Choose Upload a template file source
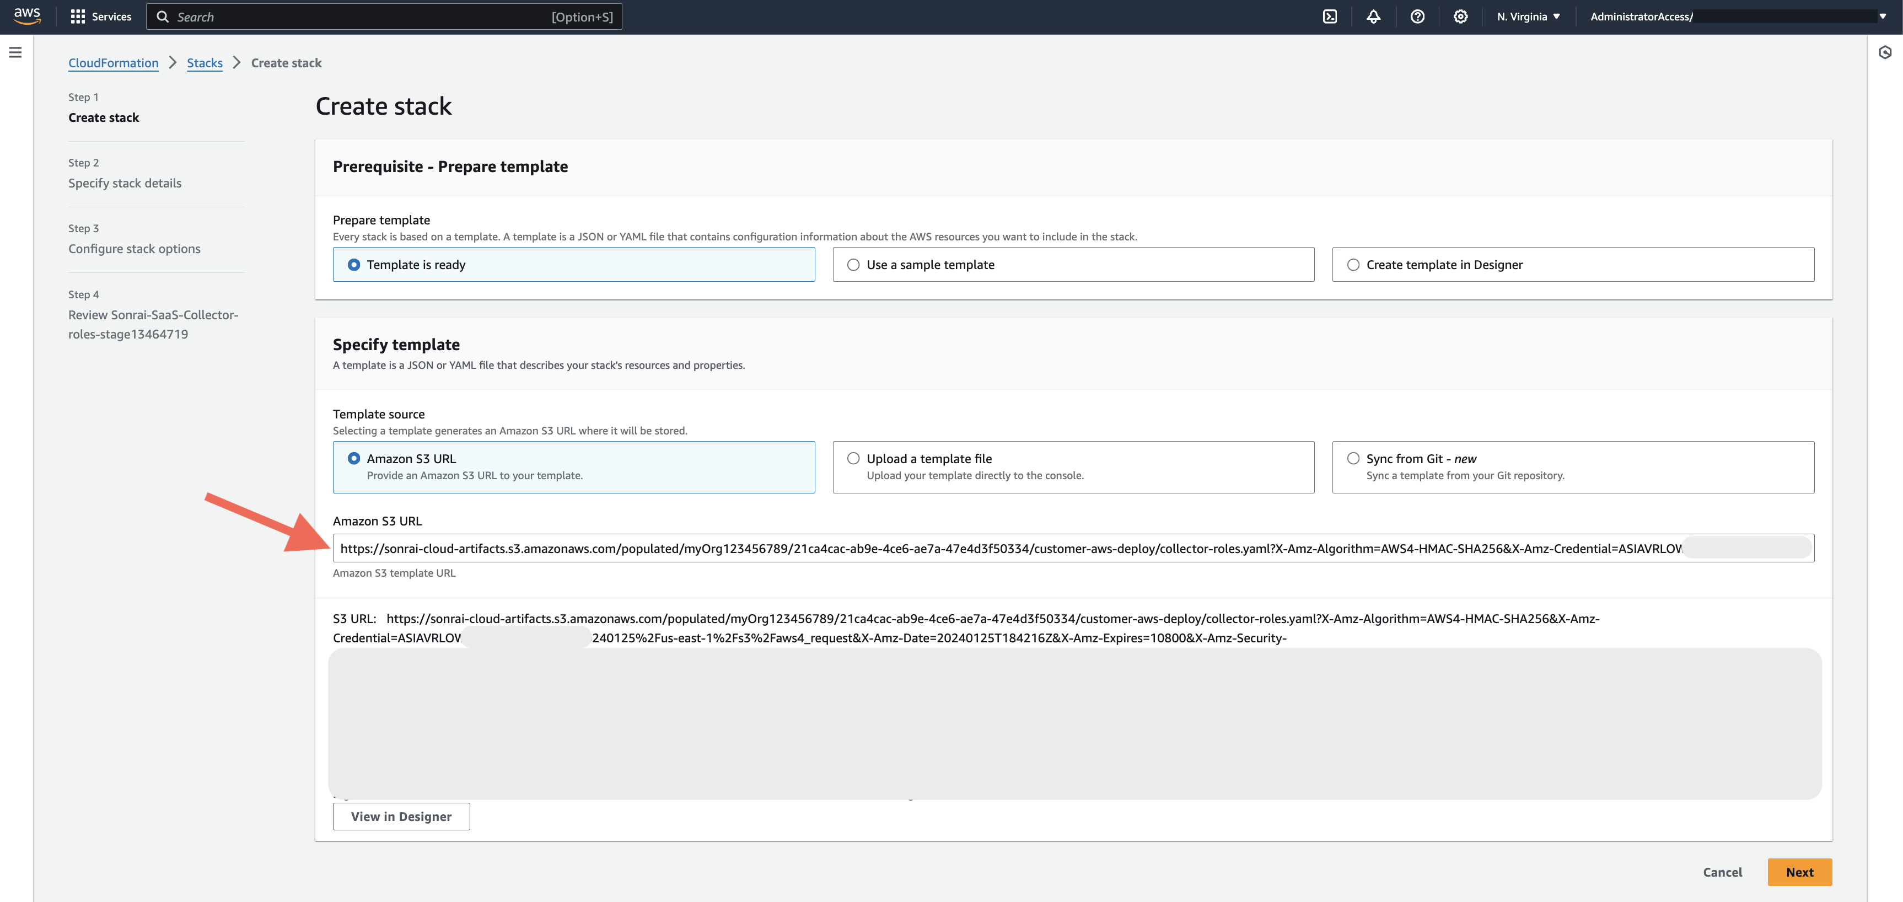 click(1073, 467)
